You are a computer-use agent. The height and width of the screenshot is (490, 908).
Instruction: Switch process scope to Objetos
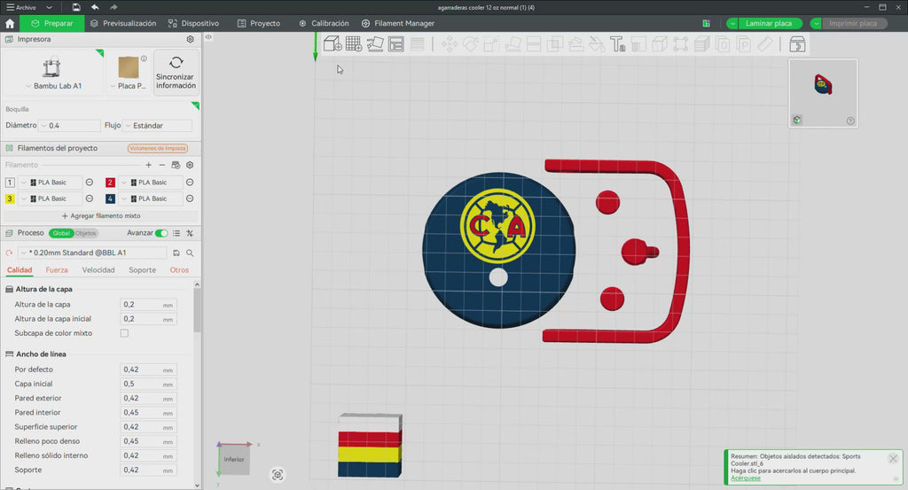point(86,233)
